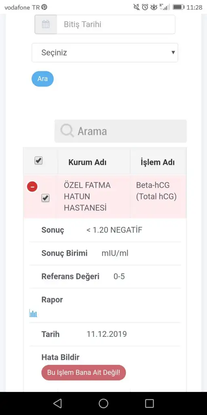Screen dimensions: 207x415
Task: Sort by Kurum Adı column header
Action: point(87,162)
